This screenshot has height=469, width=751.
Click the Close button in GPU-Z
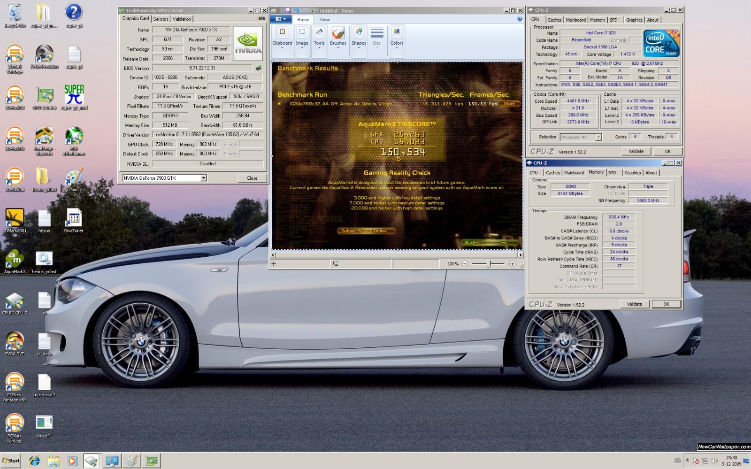point(252,178)
